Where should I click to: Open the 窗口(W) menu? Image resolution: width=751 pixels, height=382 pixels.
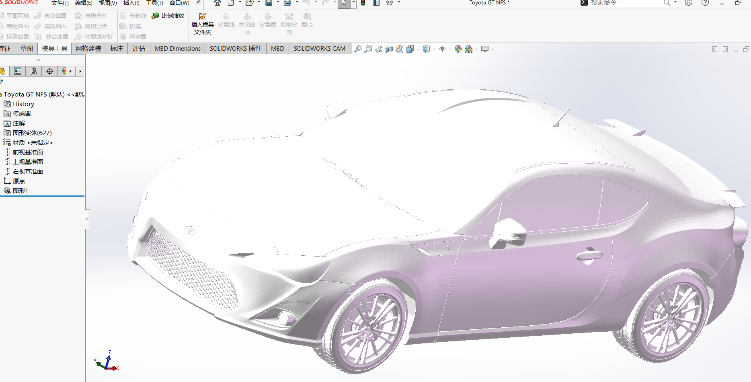(x=179, y=3)
